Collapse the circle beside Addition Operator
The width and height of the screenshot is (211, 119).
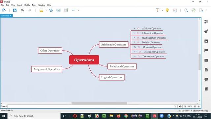pos(138,28)
